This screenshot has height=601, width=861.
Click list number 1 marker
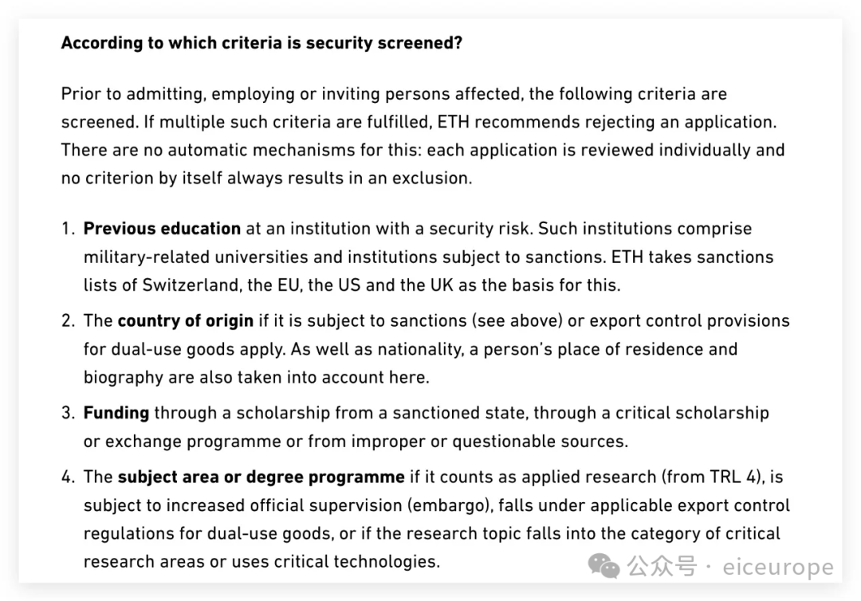[68, 229]
